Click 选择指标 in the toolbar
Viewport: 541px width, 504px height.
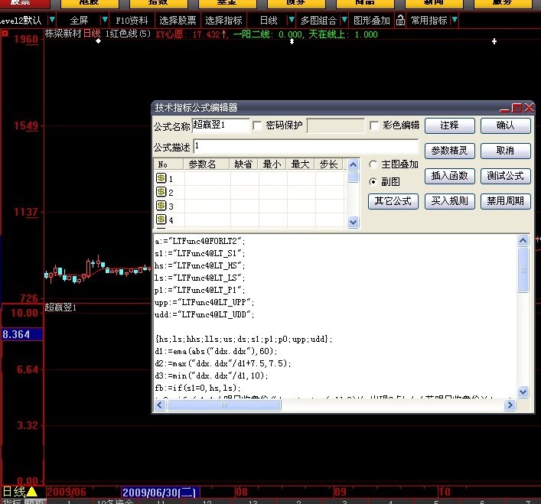223,20
